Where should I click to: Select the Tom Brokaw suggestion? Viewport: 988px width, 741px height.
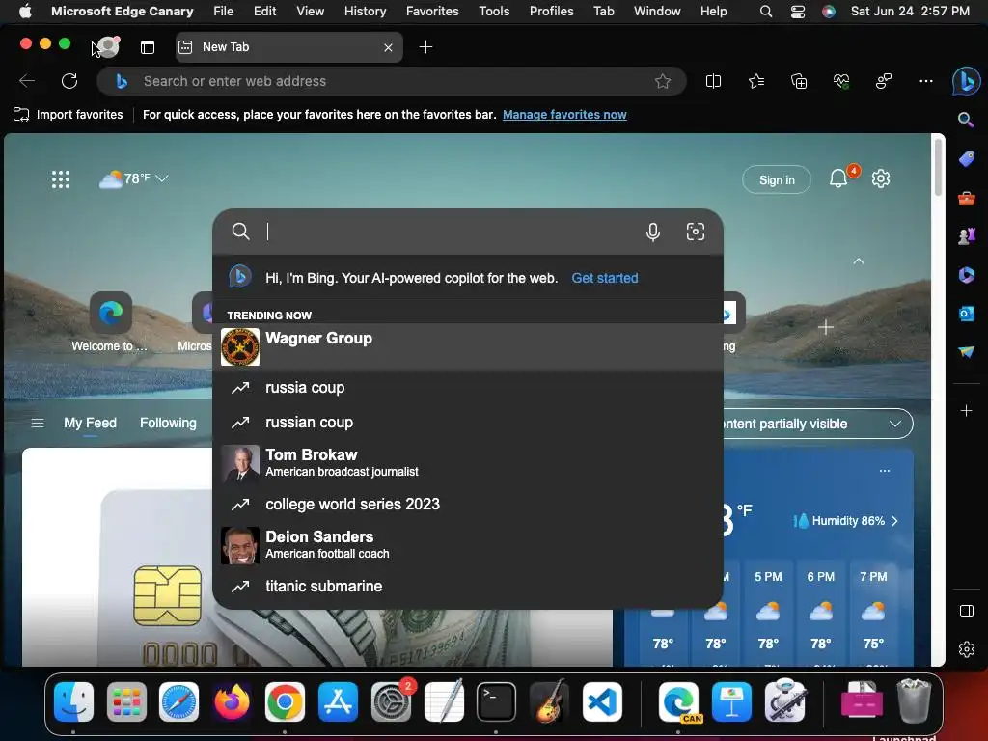click(x=468, y=462)
